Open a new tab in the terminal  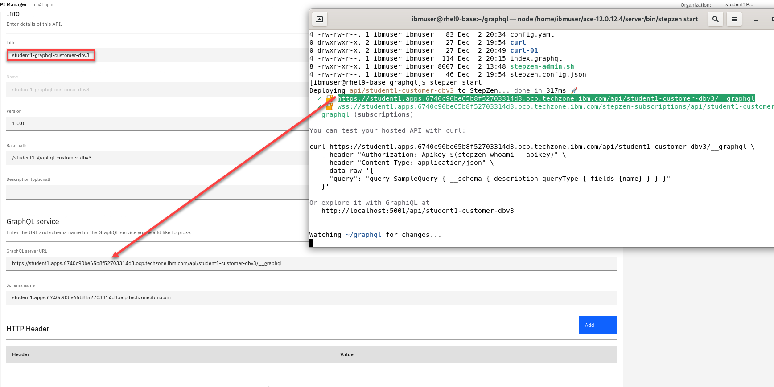320,19
